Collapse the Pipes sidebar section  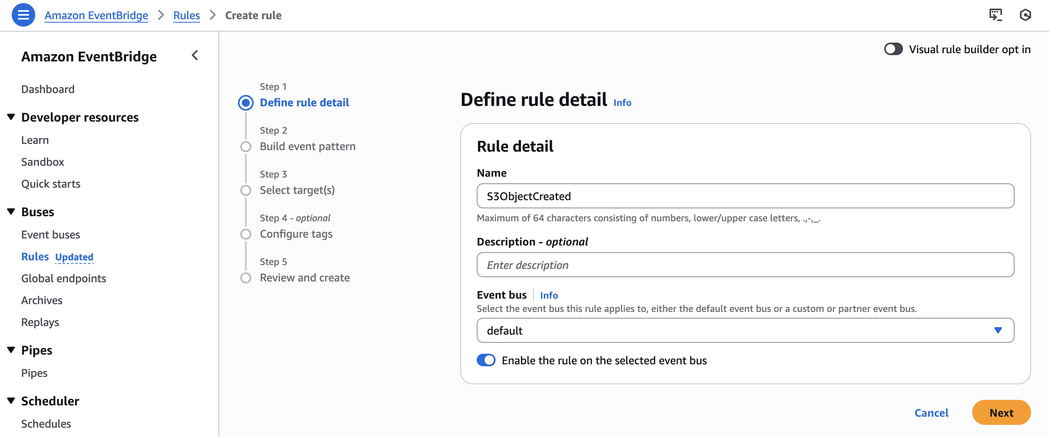pos(11,350)
